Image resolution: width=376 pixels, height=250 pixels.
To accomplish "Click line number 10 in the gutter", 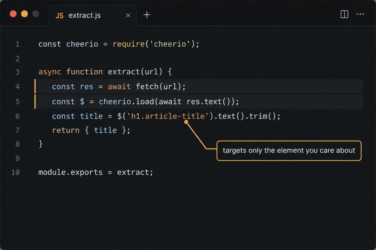I will pos(15,172).
